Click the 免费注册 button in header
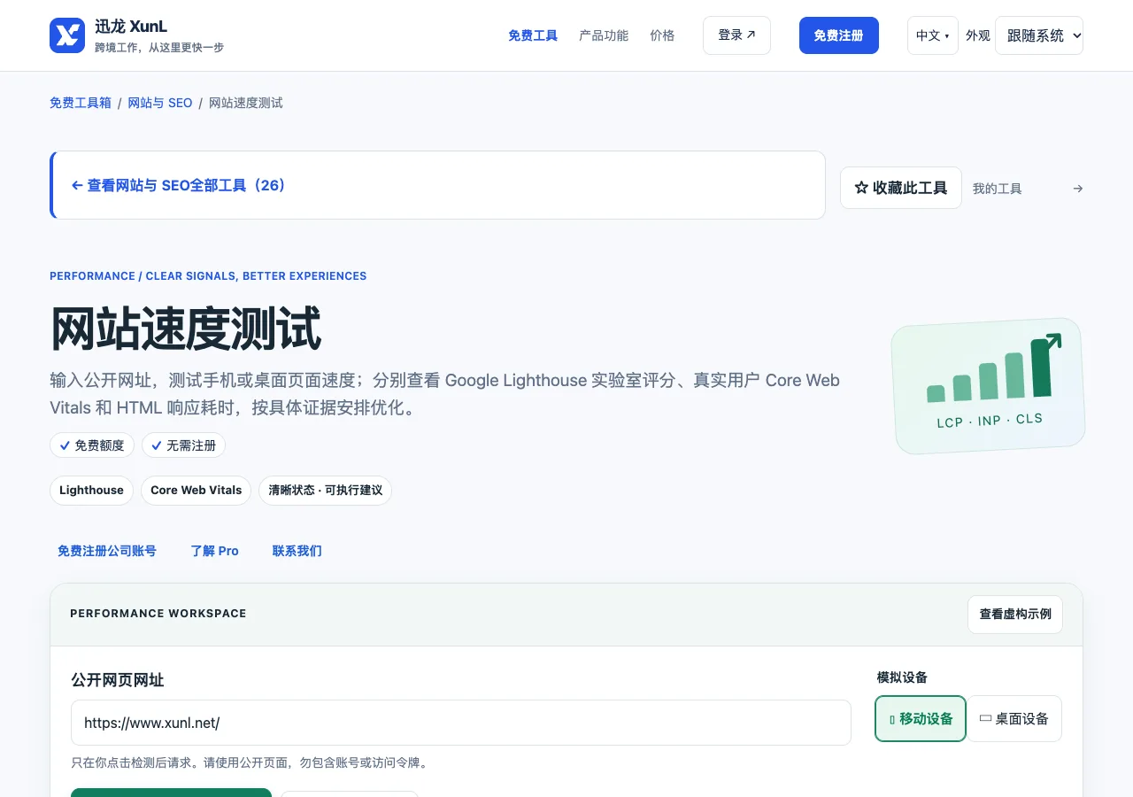The width and height of the screenshot is (1133, 797). (x=838, y=35)
